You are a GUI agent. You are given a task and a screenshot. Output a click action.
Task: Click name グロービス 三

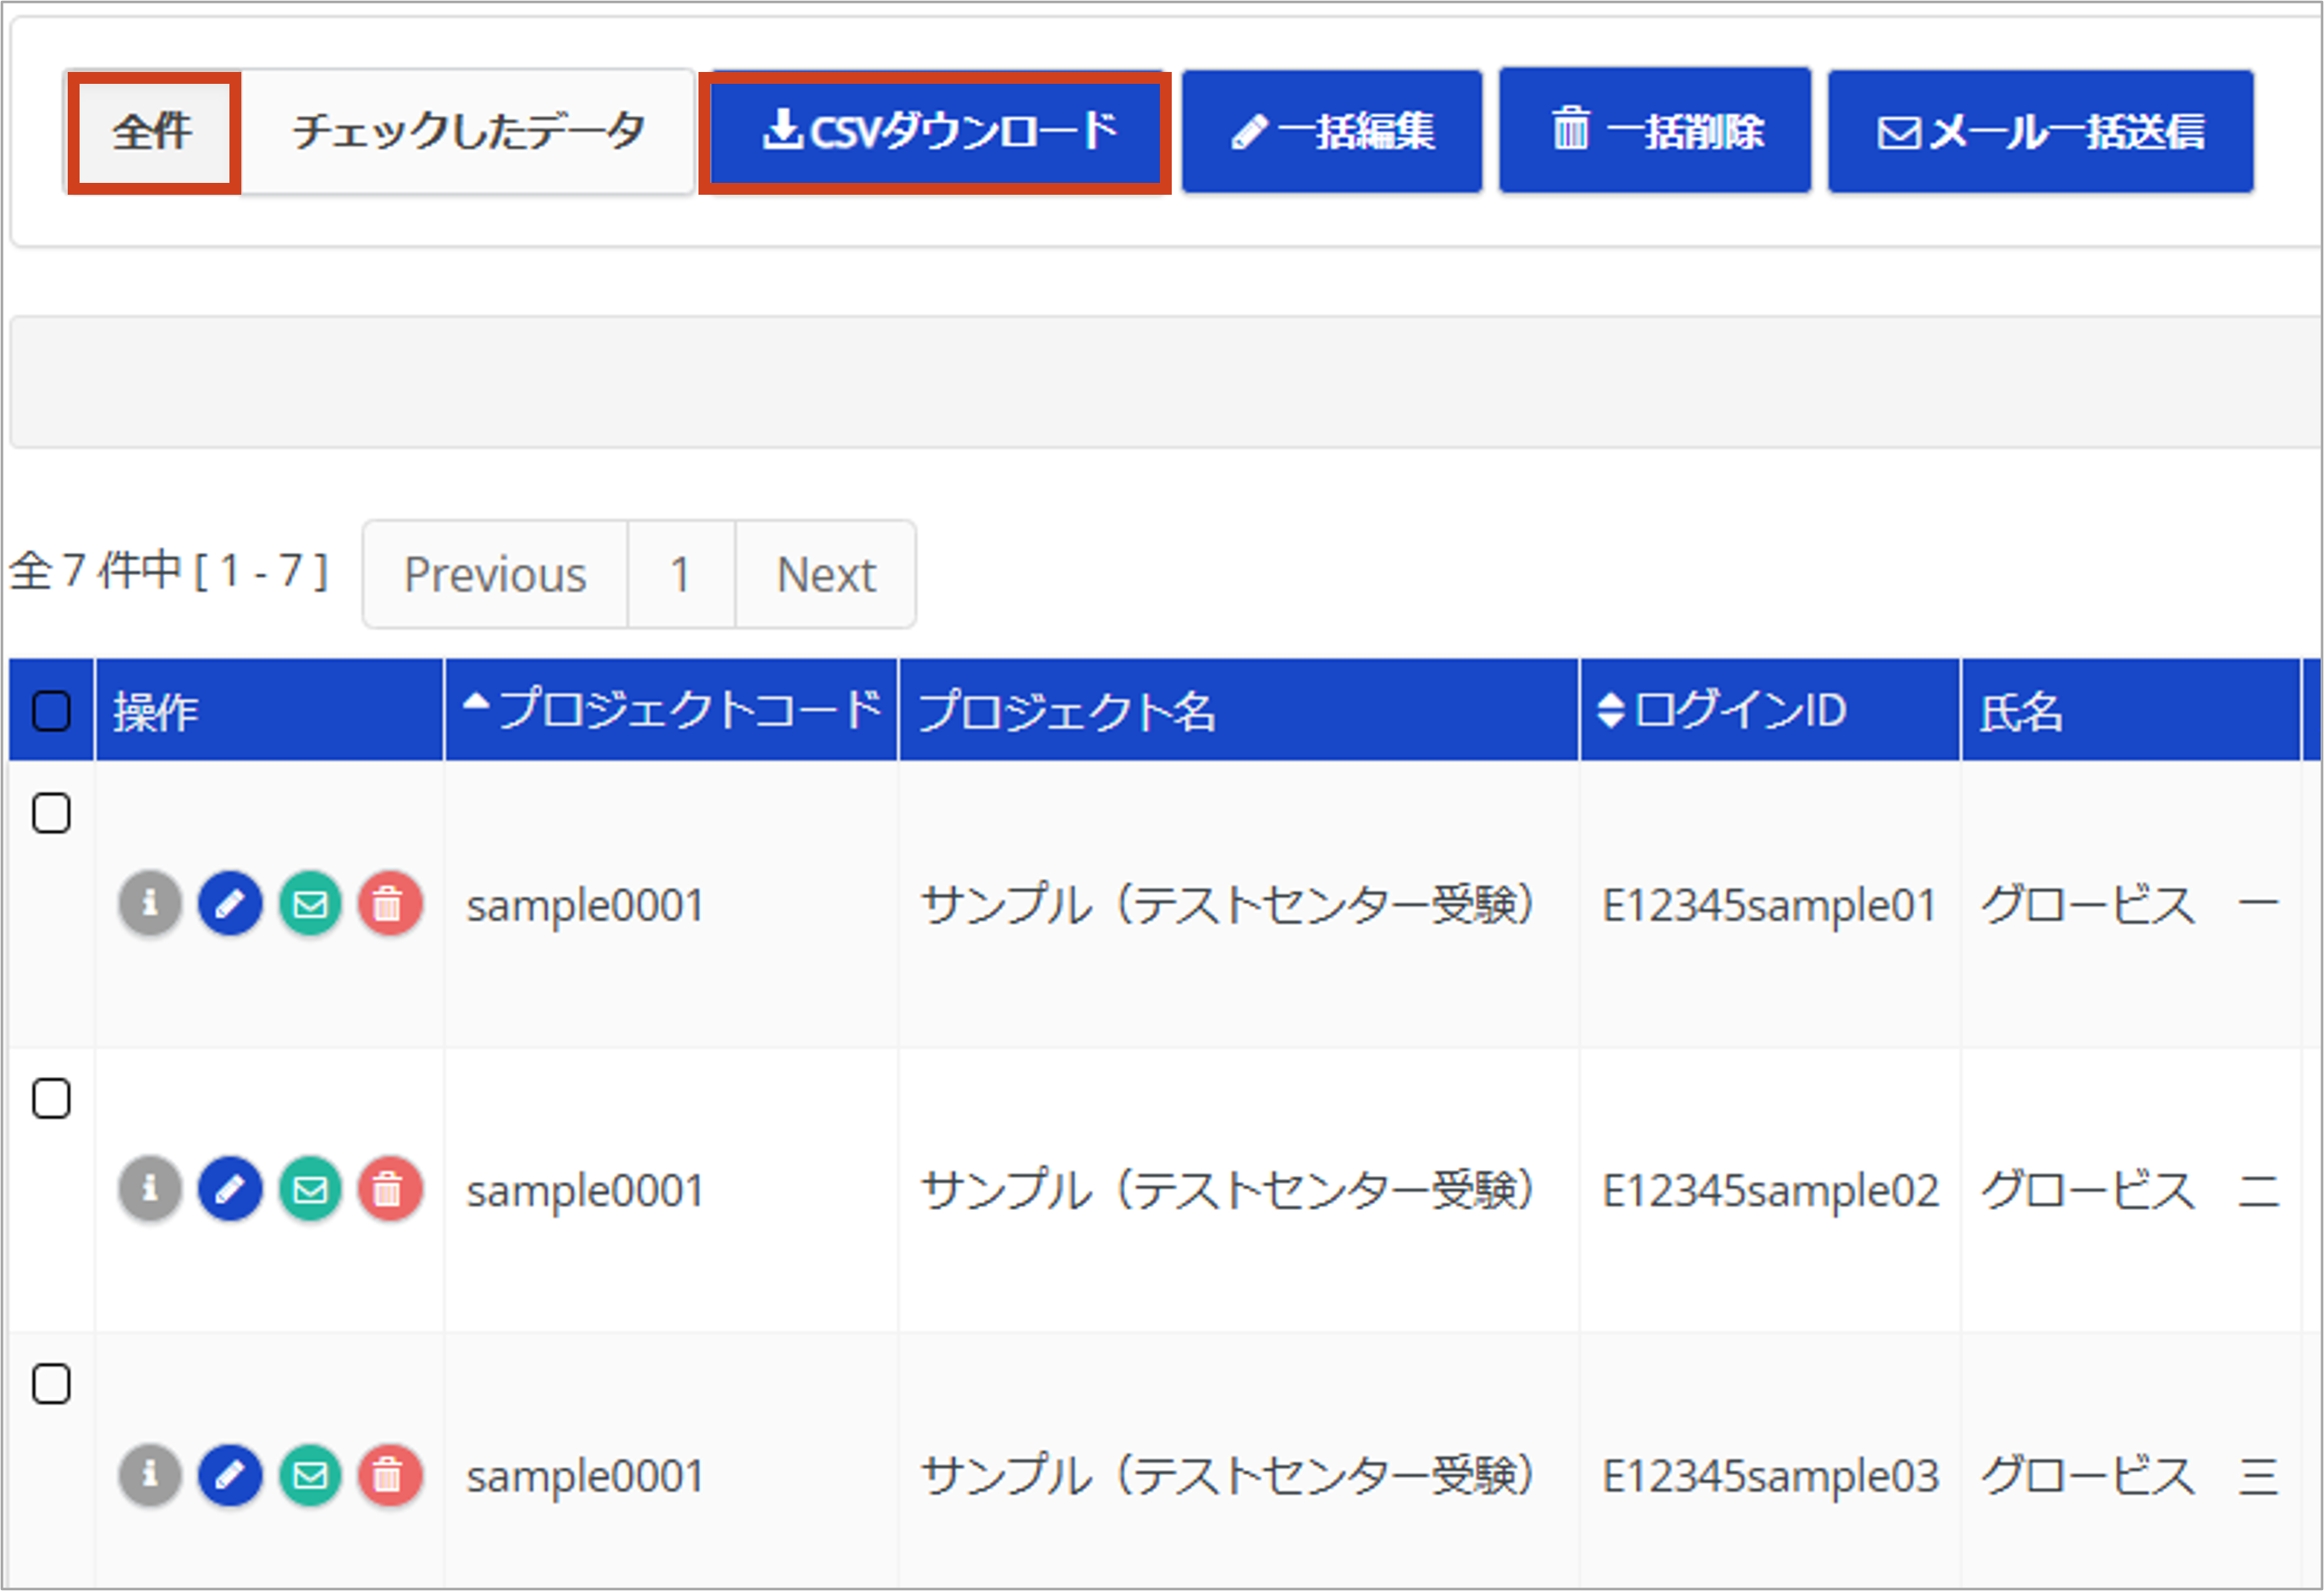click(x=2130, y=1476)
